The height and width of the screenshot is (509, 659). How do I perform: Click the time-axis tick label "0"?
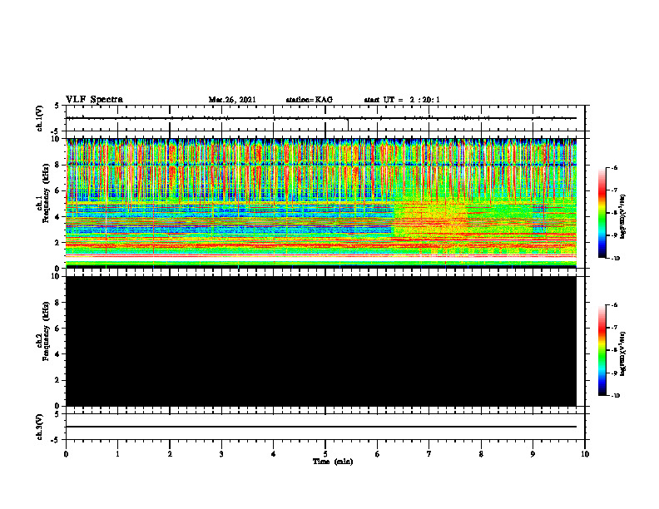pyautogui.click(x=66, y=454)
